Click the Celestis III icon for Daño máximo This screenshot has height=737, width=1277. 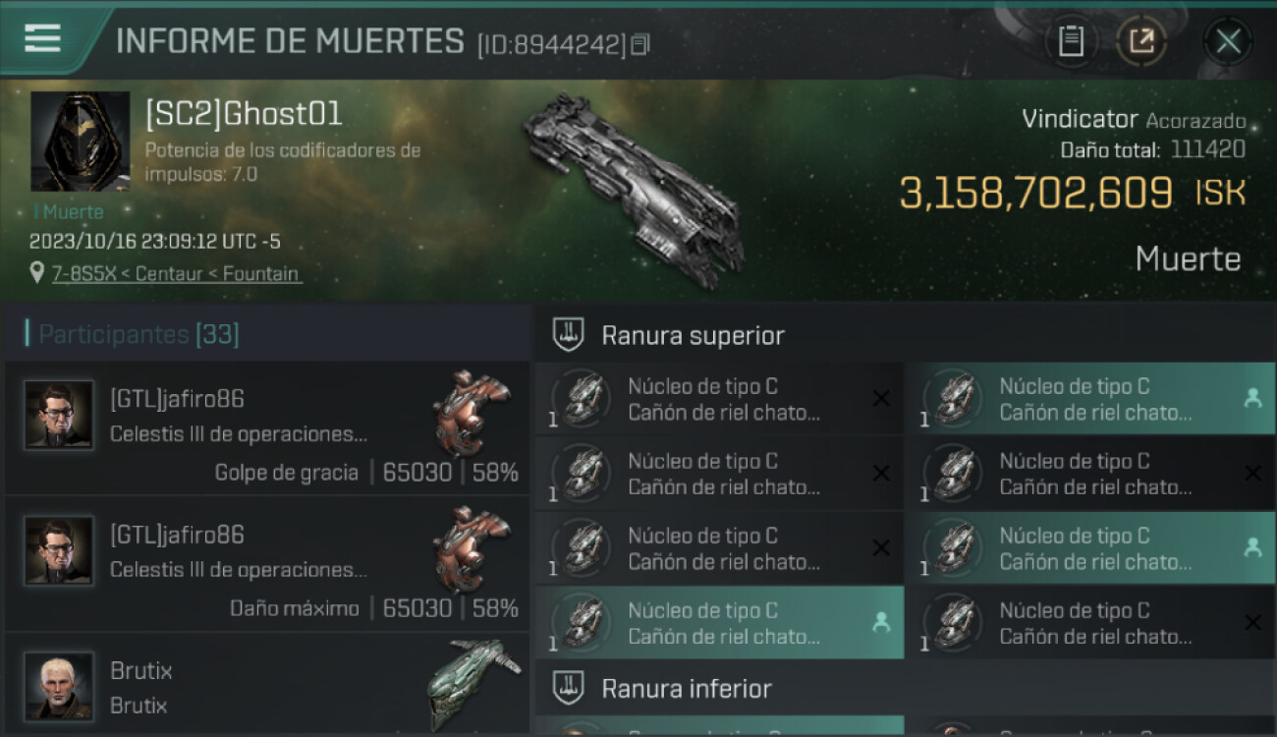click(x=472, y=548)
